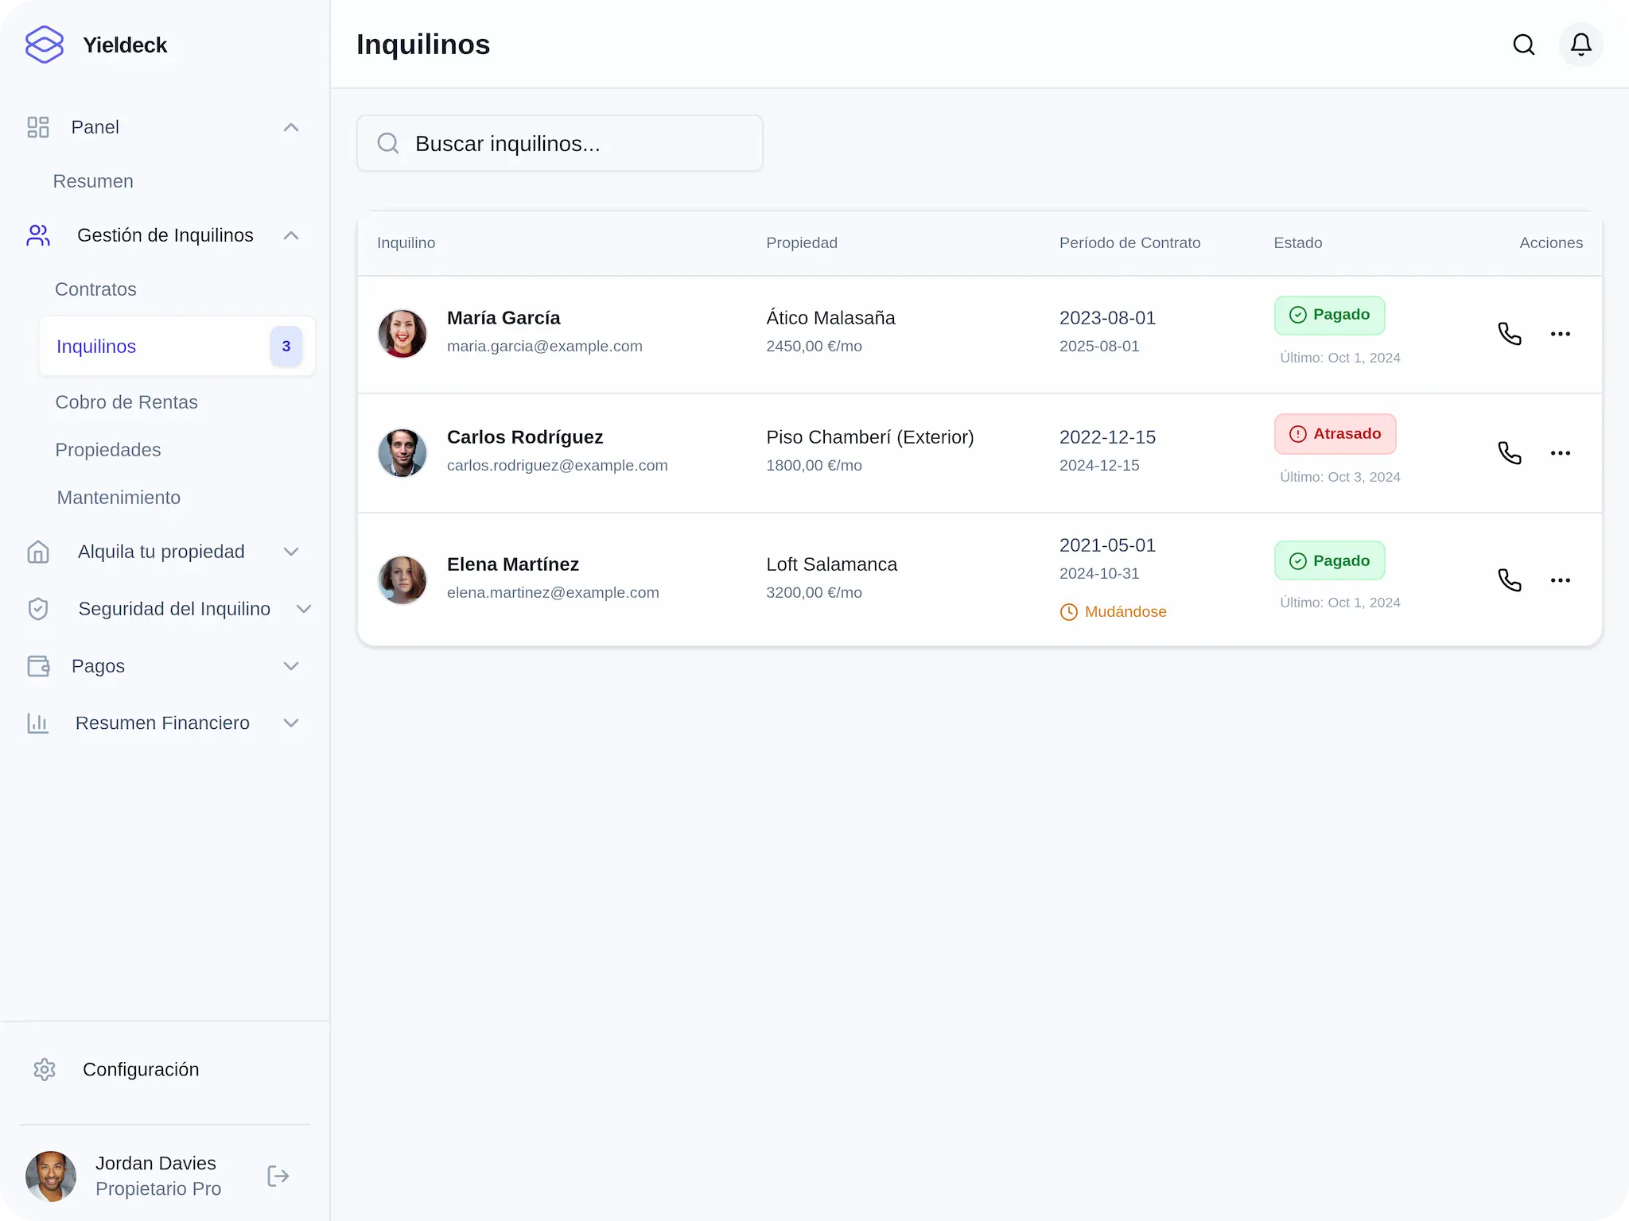Select Cobro de Rentas in the sidebar
The image size is (1629, 1221).
click(126, 402)
